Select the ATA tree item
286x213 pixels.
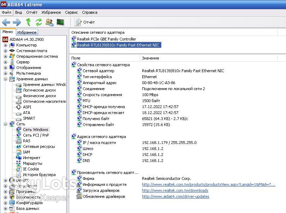[26, 113]
